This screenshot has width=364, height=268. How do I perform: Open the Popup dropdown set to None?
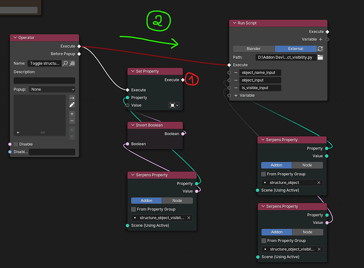point(53,89)
